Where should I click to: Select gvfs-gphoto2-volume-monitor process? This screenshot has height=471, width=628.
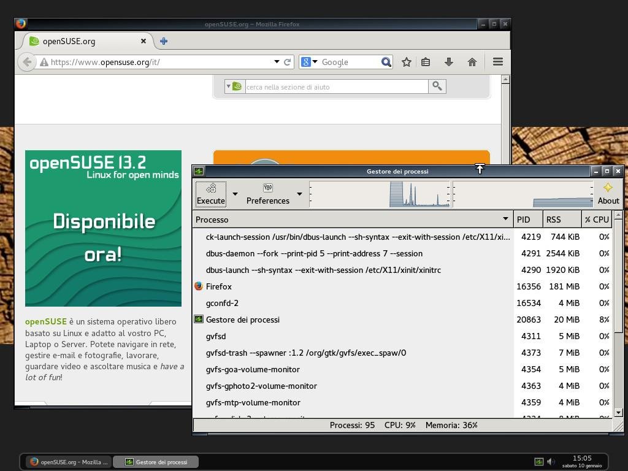tap(402, 386)
